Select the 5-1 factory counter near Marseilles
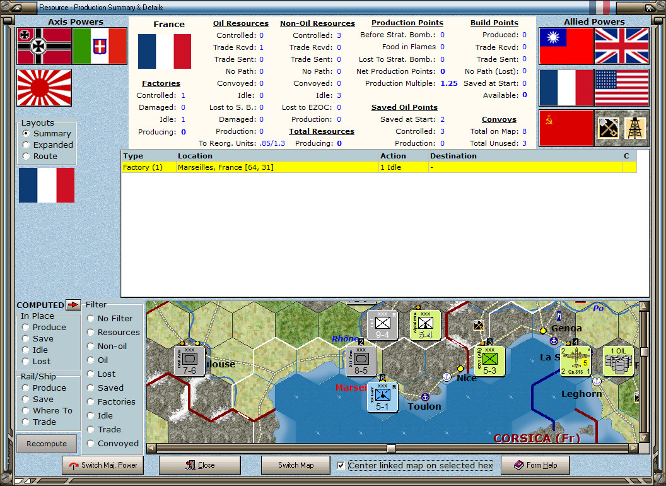Screen dimensions: 666x486 click(x=382, y=398)
